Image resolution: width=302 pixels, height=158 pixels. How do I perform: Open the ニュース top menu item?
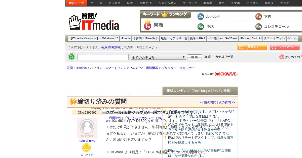(x=96, y=3)
